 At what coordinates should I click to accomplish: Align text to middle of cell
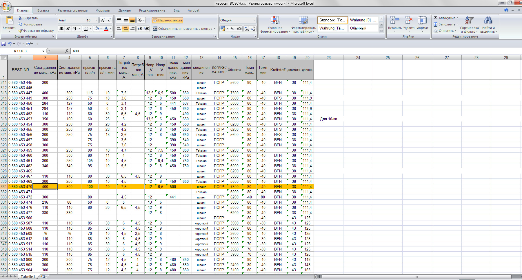click(x=126, y=20)
